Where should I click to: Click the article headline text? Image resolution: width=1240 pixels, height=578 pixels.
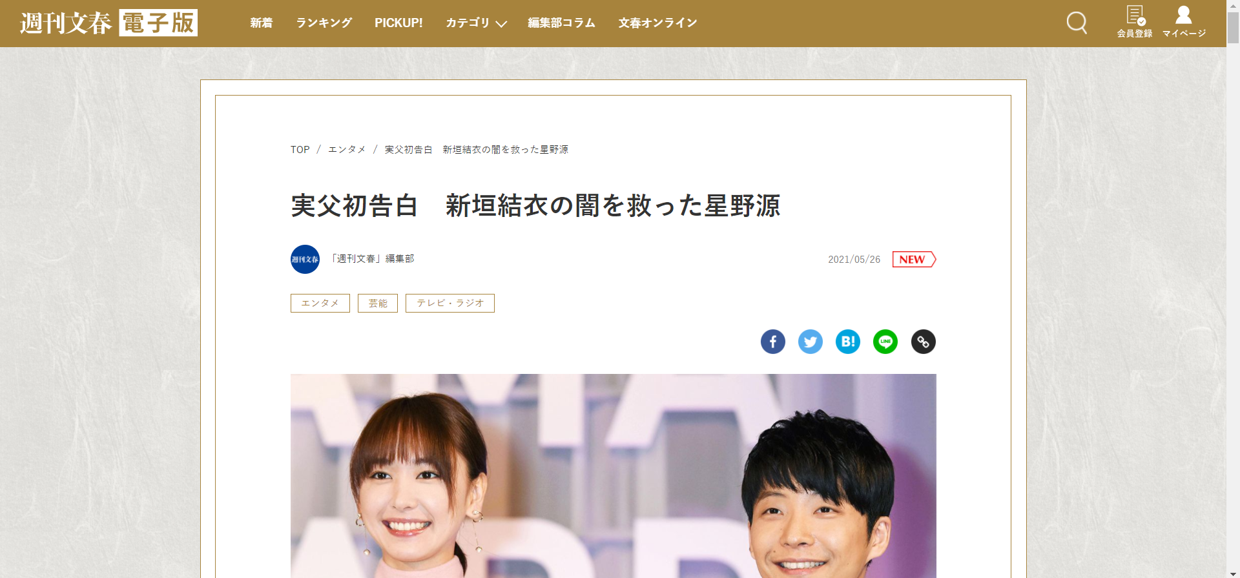coord(535,205)
